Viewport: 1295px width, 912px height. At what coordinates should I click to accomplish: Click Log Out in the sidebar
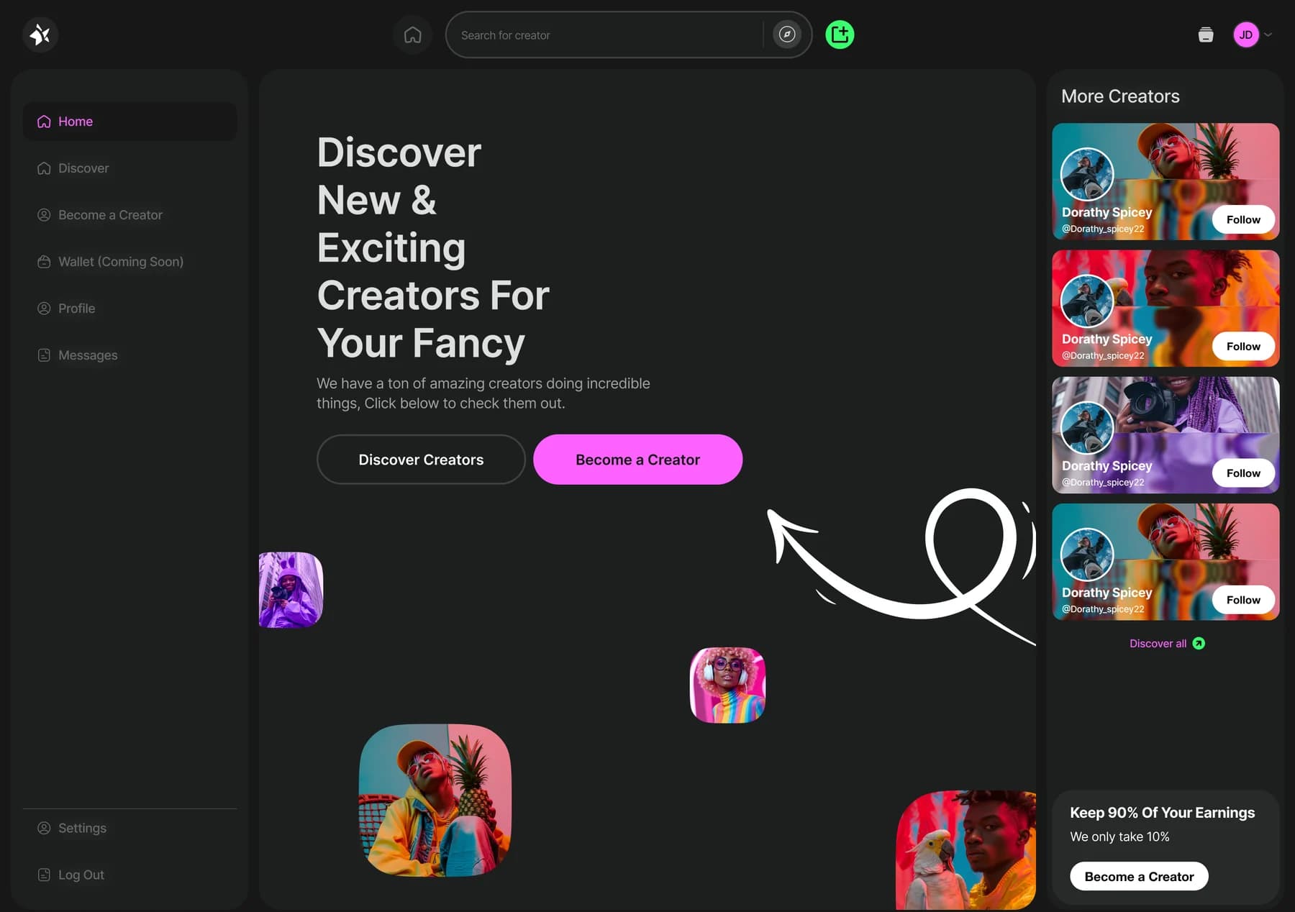(x=129, y=875)
